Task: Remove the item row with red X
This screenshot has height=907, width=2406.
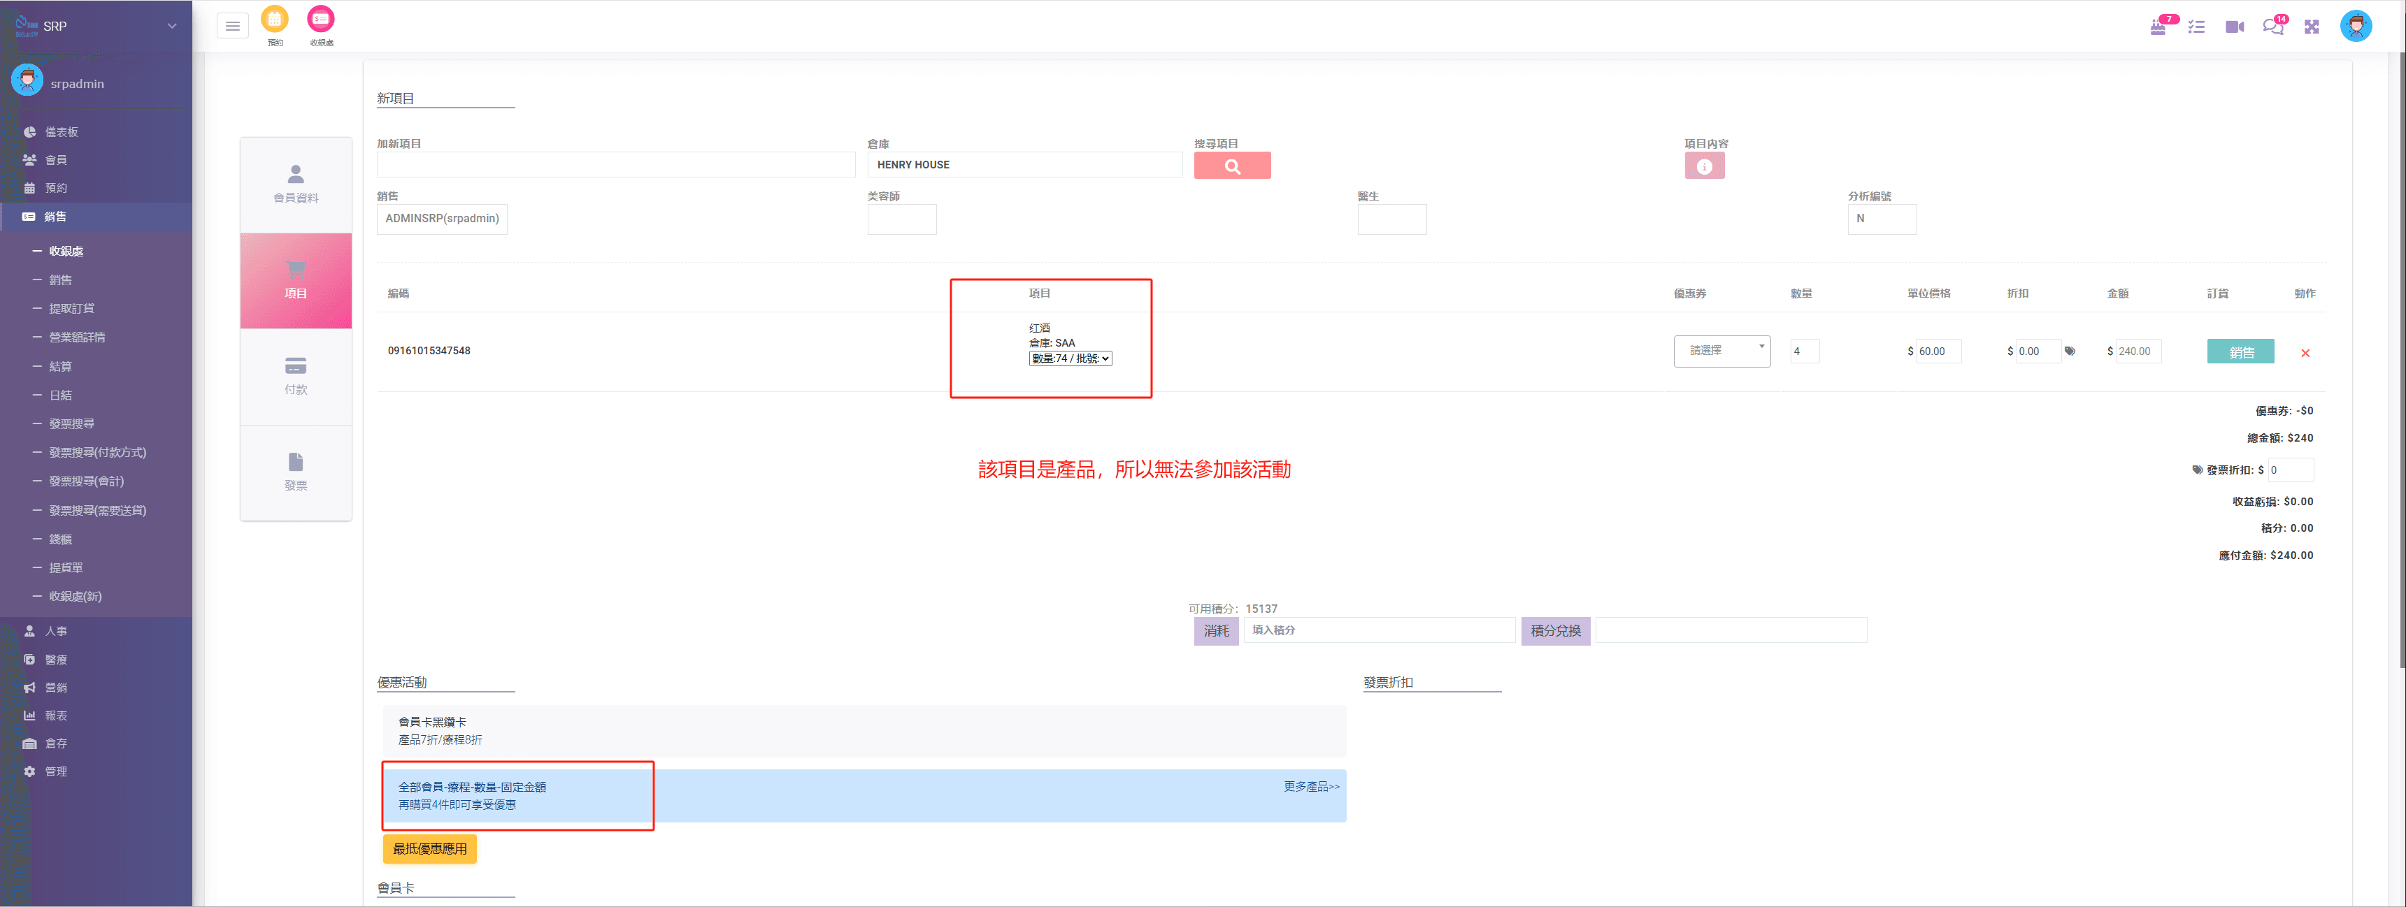Action: [x=2305, y=353]
